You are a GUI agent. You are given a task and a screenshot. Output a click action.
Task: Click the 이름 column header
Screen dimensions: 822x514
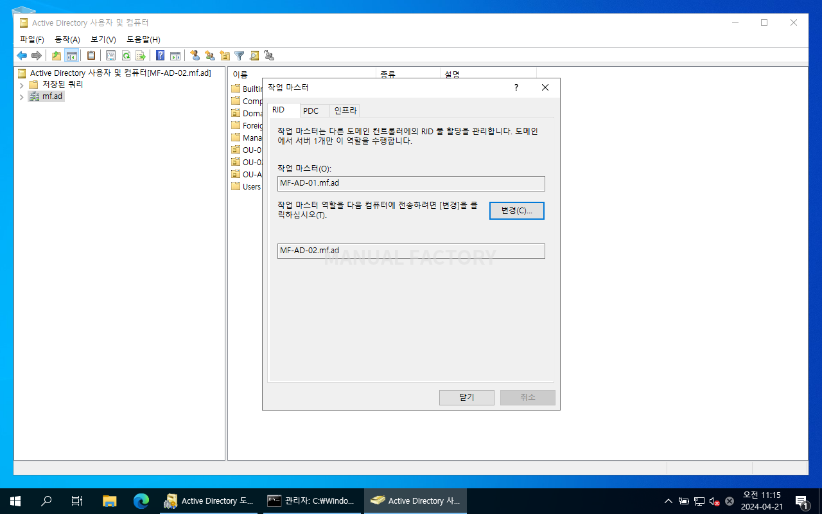coord(301,74)
